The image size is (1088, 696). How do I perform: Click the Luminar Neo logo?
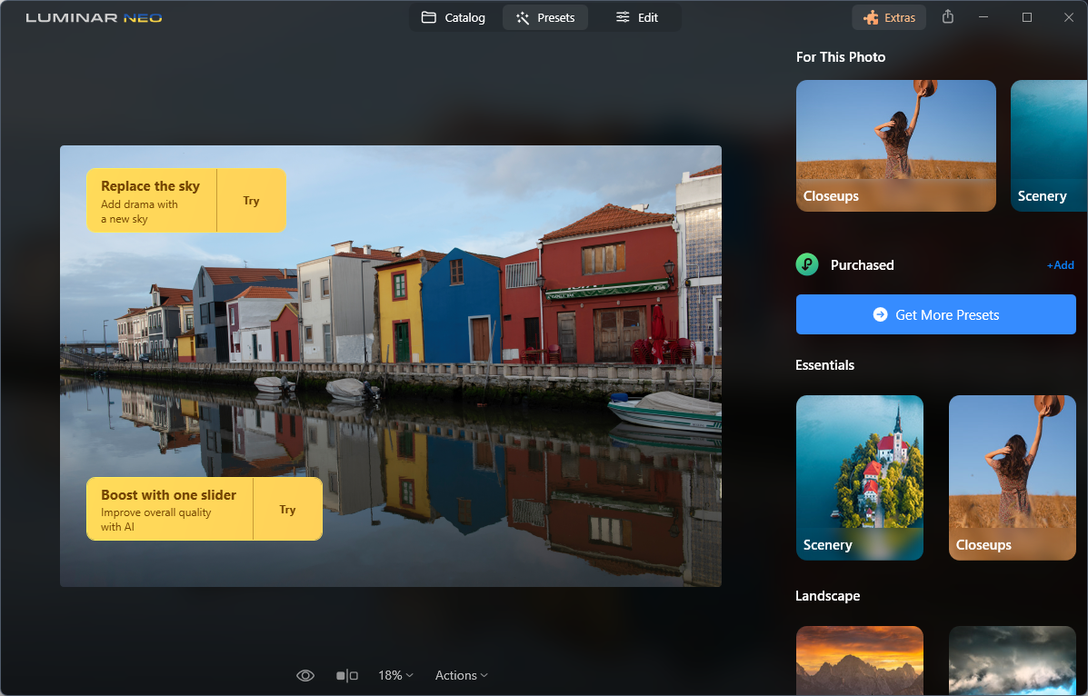click(94, 17)
